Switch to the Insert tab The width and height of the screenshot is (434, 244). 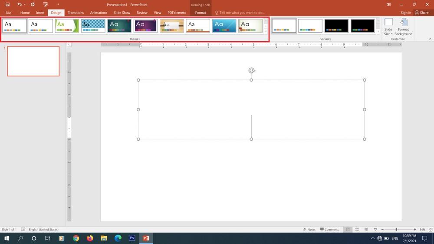point(40,13)
